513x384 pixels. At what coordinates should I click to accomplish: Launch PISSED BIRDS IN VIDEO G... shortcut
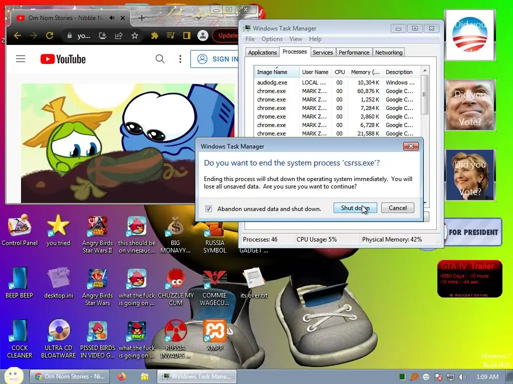(98, 339)
